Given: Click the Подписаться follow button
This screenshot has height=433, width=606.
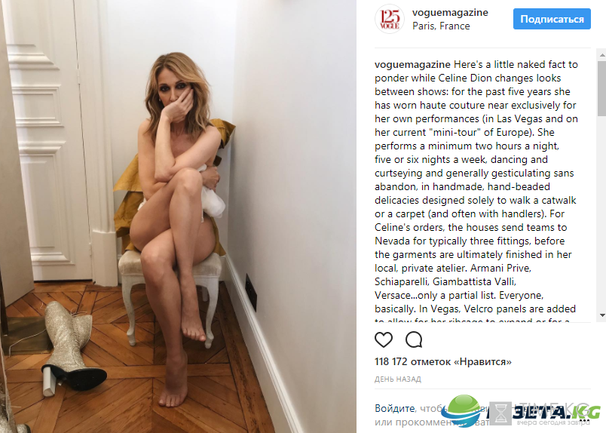Looking at the screenshot, I should pyautogui.click(x=552, y=19).
